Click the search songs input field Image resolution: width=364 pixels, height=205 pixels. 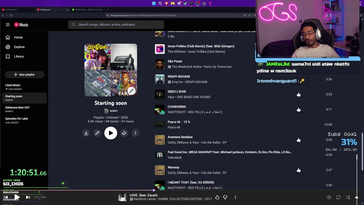pos(116,24)
